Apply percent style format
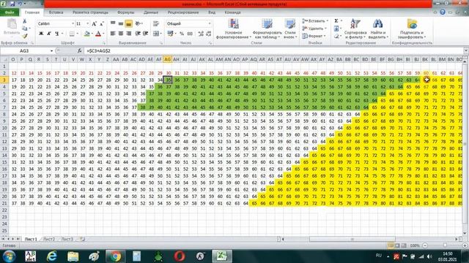Image resolution: width=469 pixels, height=263 pixels. coord(182,34)
